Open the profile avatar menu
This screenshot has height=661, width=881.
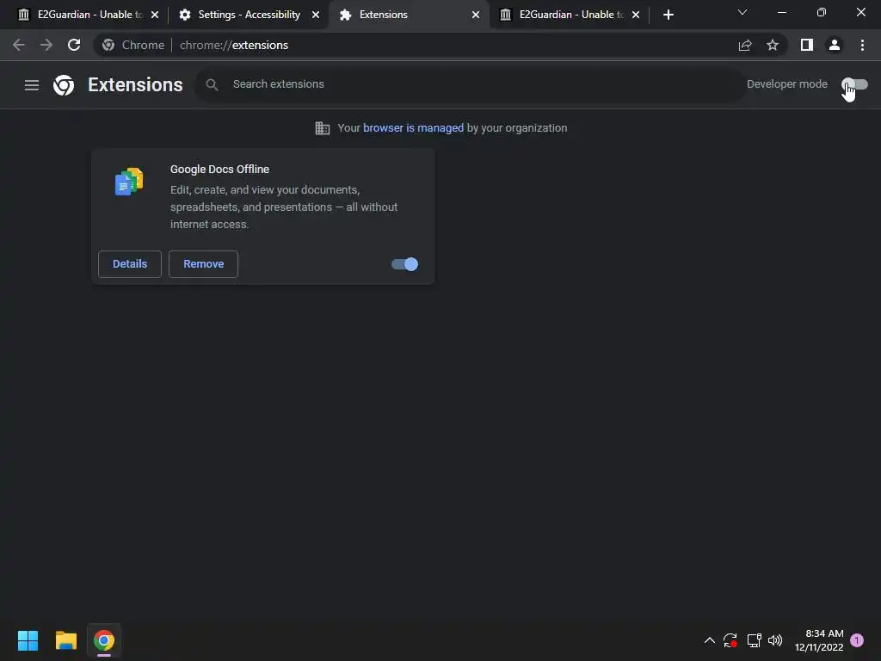835,45
